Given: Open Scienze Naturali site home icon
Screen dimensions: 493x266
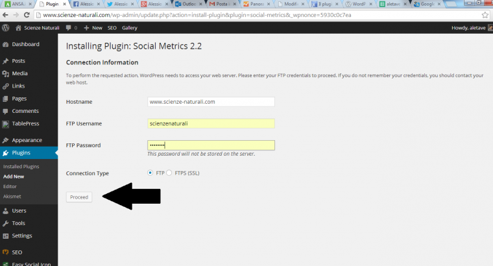Looking at the screenshot, I should pyautogui.click(x=18, y=28).
